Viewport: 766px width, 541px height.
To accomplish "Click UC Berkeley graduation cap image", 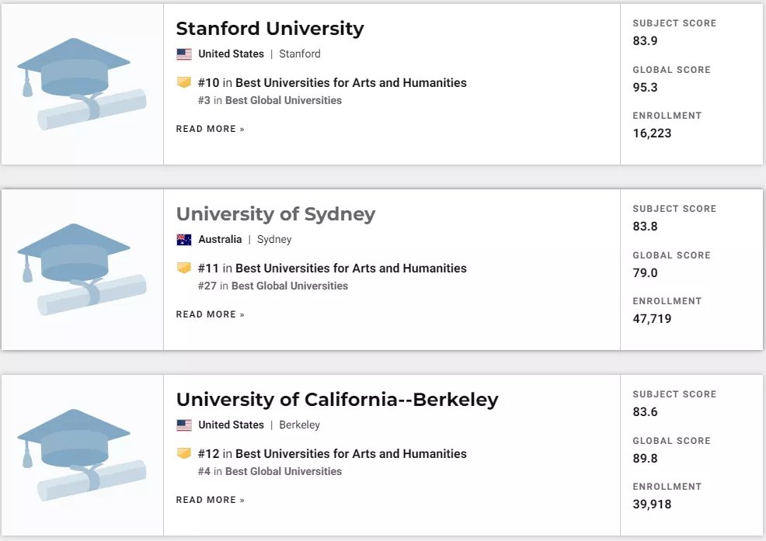I will tap(82, 455).
